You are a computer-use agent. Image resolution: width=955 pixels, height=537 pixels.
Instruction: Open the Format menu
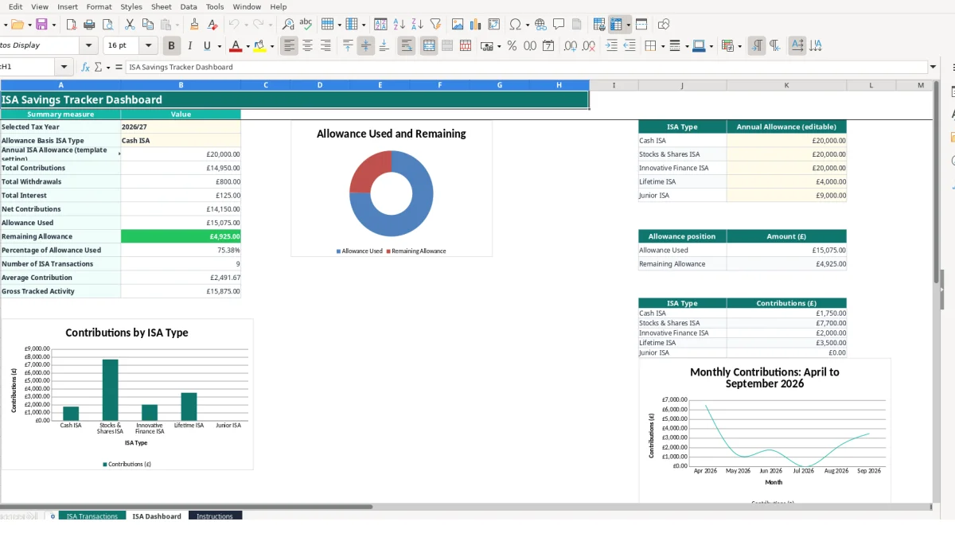[x=99, y=6]
